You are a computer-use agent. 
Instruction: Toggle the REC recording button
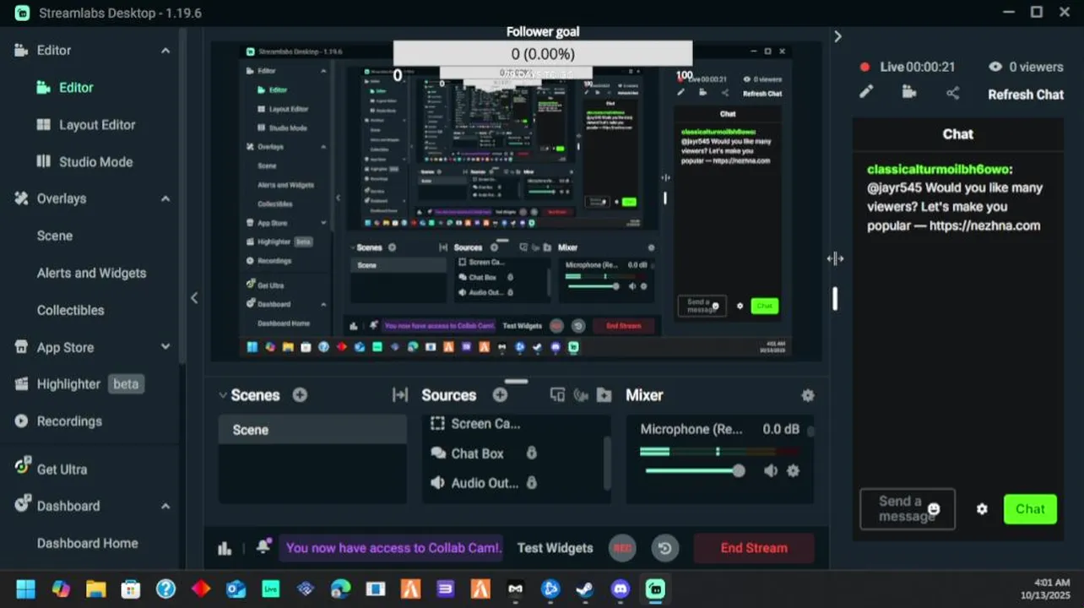coord(622,548)
